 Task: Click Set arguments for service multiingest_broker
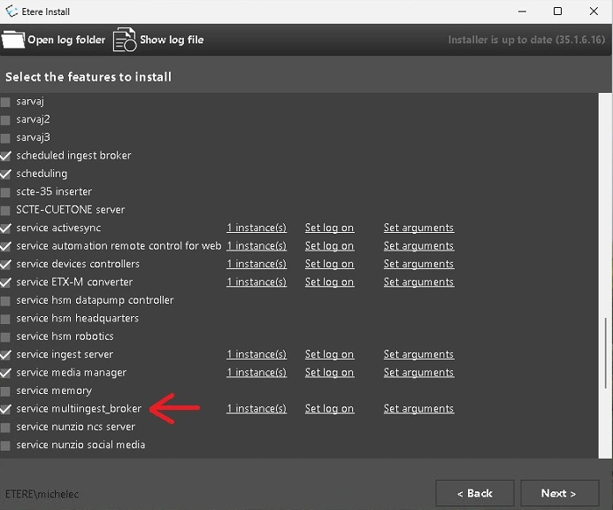tap(418, 409)
